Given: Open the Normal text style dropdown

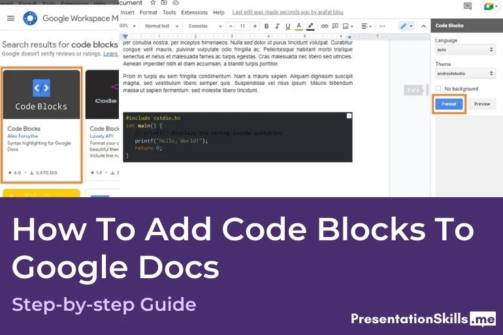Looking at the screenshot, I should click(161, 26).
